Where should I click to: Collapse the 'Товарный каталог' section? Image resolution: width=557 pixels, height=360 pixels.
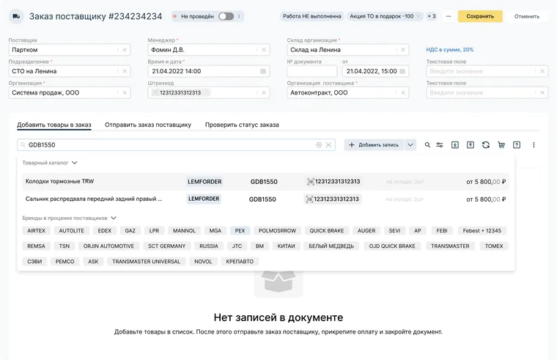[x=74, y=163]
